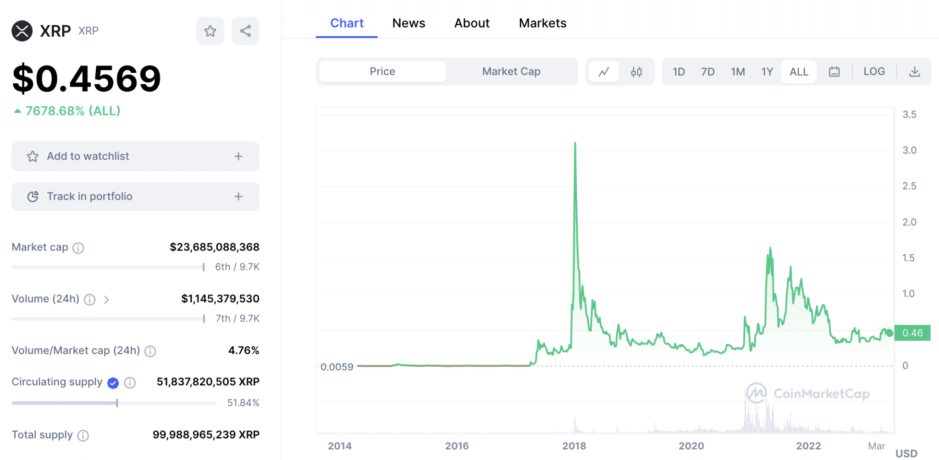This screenshot has height=460, width=939.
Task: Switch to candlestick chart icon
Action: 636,71
